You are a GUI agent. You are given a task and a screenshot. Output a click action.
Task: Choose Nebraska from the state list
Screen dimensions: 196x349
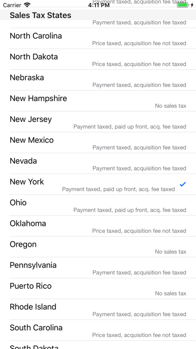98,80
